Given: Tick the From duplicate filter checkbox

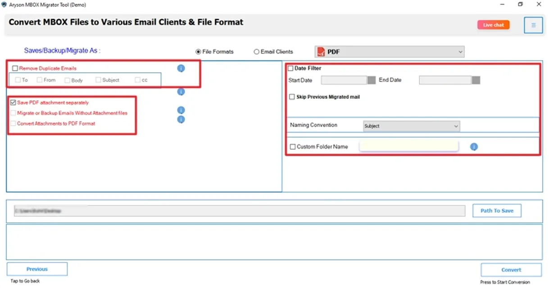Looking at the screenshot, I should (40, 80).
